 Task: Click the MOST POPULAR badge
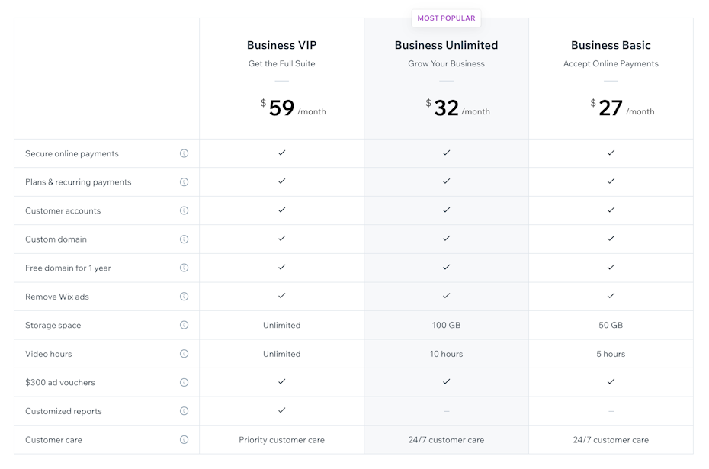tap(446, 18)
